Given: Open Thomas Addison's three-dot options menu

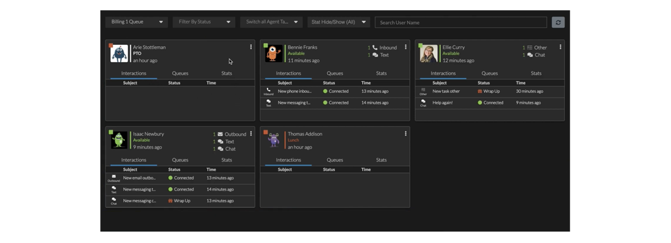Looking at the screenshot, I should 406,134.
